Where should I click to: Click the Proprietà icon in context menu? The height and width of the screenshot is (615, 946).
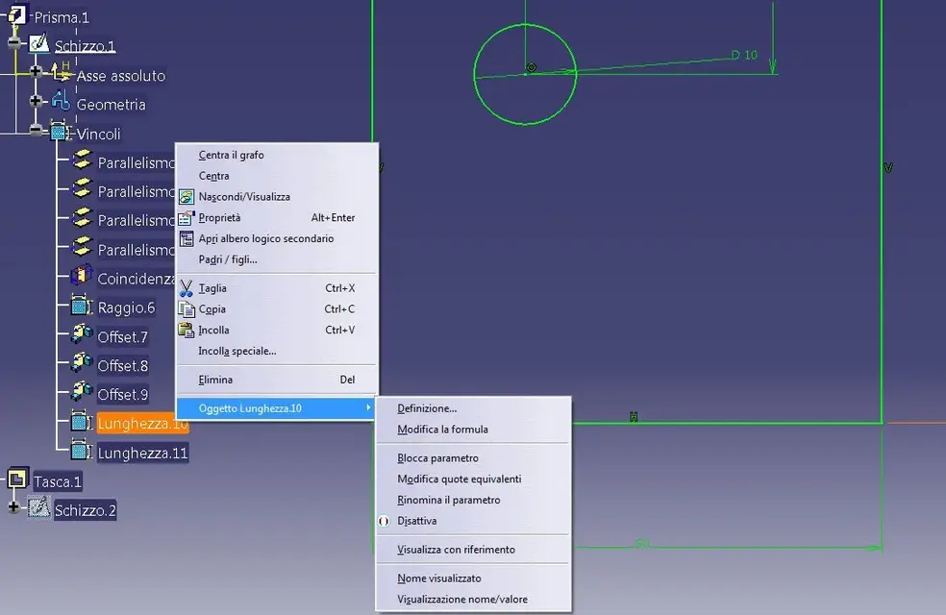187,218
